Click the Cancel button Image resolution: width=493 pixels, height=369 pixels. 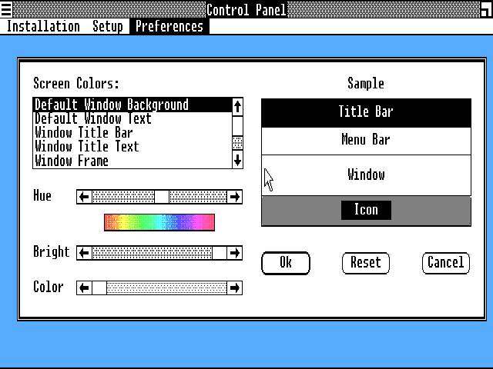pyautogui.click(x=446, y=263)
